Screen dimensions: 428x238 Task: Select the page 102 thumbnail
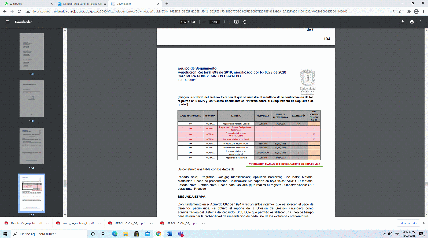31,52
